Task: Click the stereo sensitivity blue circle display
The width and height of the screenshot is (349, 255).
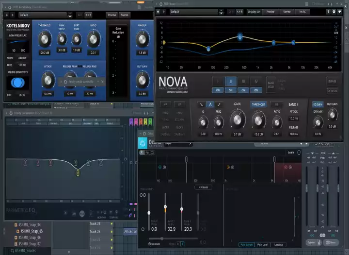Action: click(x=18, y=83)
